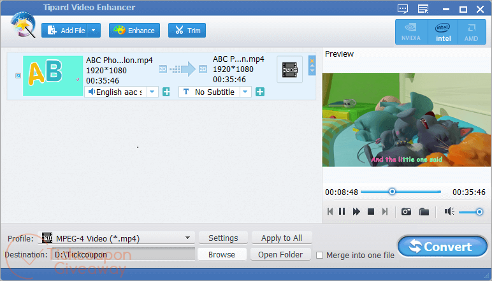Move the file up in list
Screen dimensions: 492x281
(312, 66)
